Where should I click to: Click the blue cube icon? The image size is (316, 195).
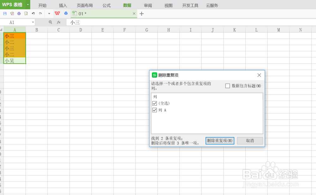click(x=66, y=13)
